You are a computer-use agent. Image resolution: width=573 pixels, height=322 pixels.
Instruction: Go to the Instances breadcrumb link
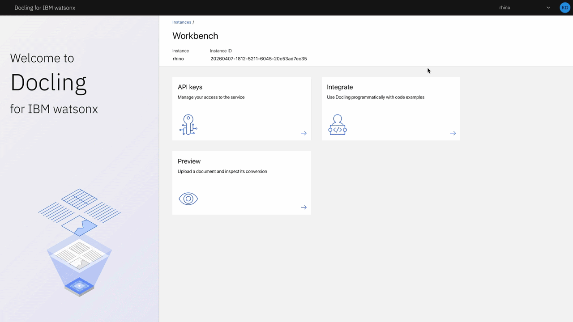[x=182, y=22]
